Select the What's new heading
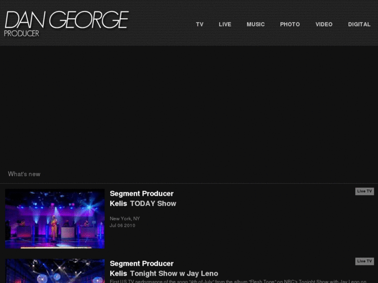 pyautogui.click(x=24, y=174)
